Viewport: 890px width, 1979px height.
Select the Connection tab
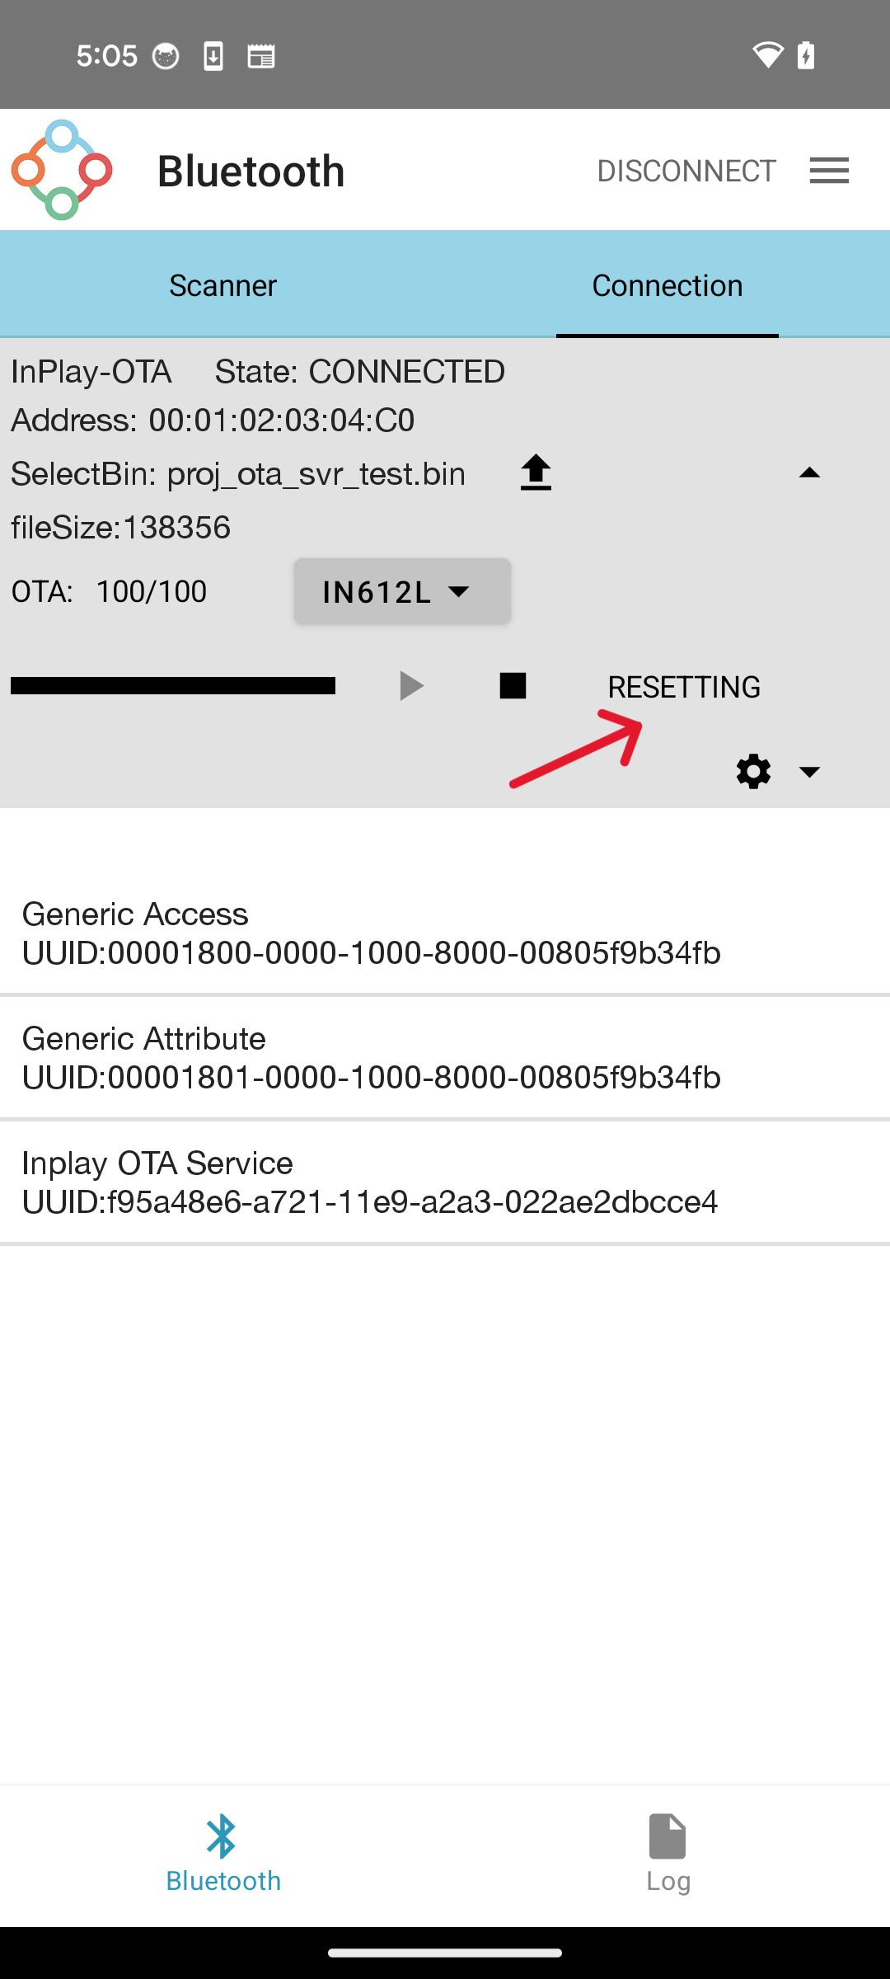pos(667,284)
